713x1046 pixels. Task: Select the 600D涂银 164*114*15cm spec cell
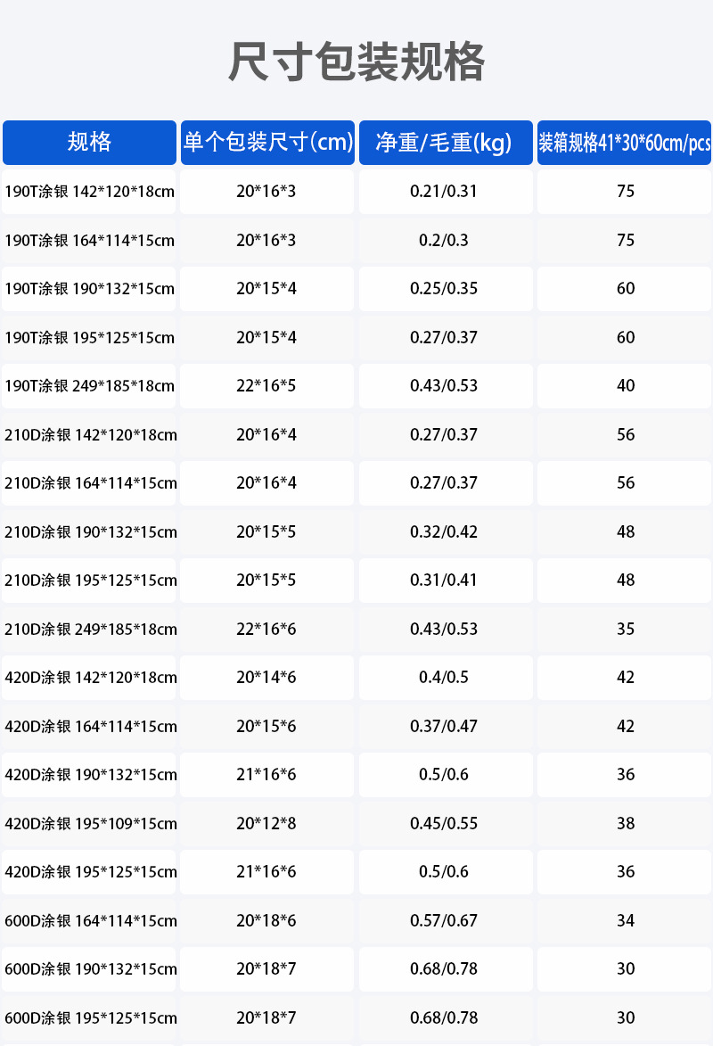tap(89, 921)
